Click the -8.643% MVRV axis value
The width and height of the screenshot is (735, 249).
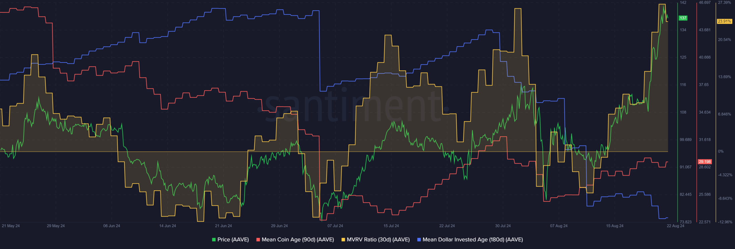[x=725, y=198]
